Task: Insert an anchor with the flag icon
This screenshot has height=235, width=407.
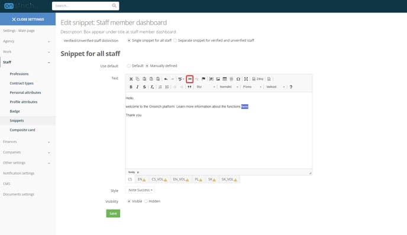Action: coord(204,79)
